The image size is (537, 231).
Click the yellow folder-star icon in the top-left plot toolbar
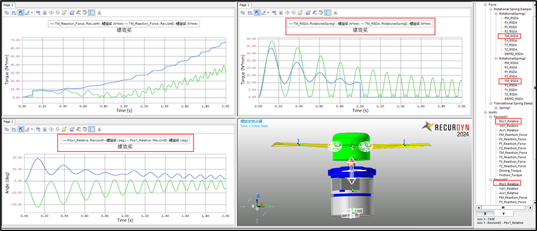pos(64,13)
